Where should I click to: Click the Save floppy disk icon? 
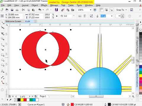click(x=12, y=10)
